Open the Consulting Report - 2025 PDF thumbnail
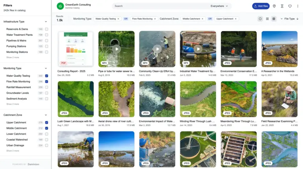 pos(75,49)
